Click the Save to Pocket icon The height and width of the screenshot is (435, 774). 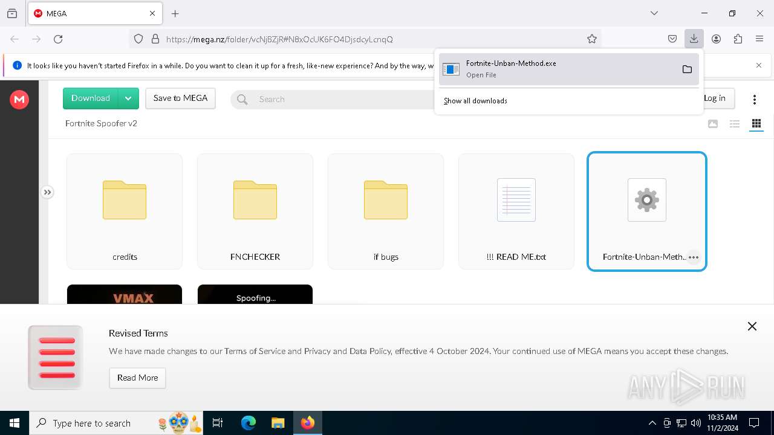(672, 39)
